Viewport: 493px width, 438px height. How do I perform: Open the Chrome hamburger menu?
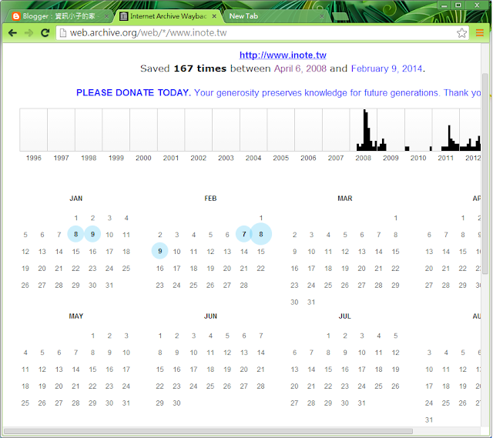coord(479,32)
